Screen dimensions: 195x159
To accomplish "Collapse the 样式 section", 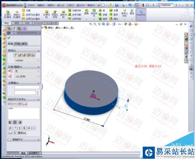I will [x=39, y=51].
